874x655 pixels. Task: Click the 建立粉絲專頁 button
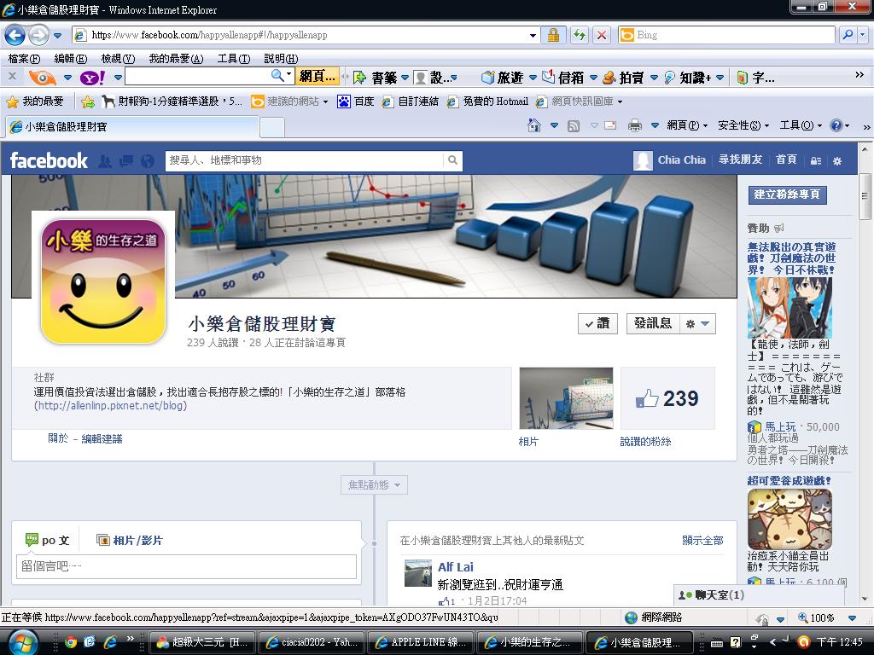pyautogui.click(x=787, y=194)
